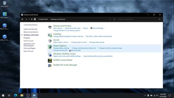Click Add a device link
The height and width of the screenshot is (98, 174).
58,28
